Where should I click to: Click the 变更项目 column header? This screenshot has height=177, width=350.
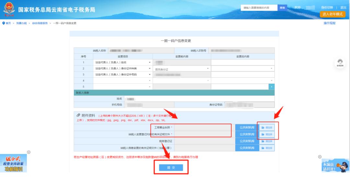tap(123, 56)
